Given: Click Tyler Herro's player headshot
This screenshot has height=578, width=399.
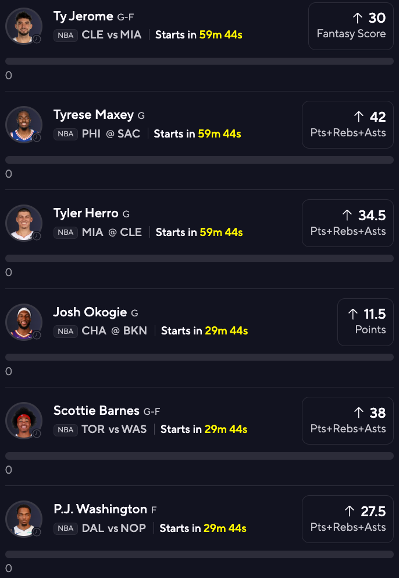Looking at the screenshot, I should pyautogui.click(x=24, y=223).
